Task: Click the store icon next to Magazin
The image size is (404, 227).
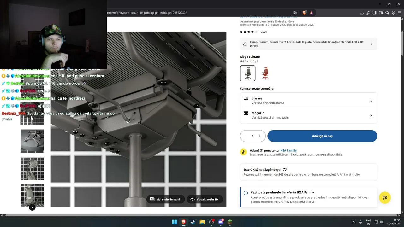Action: (x=246, y=113)
